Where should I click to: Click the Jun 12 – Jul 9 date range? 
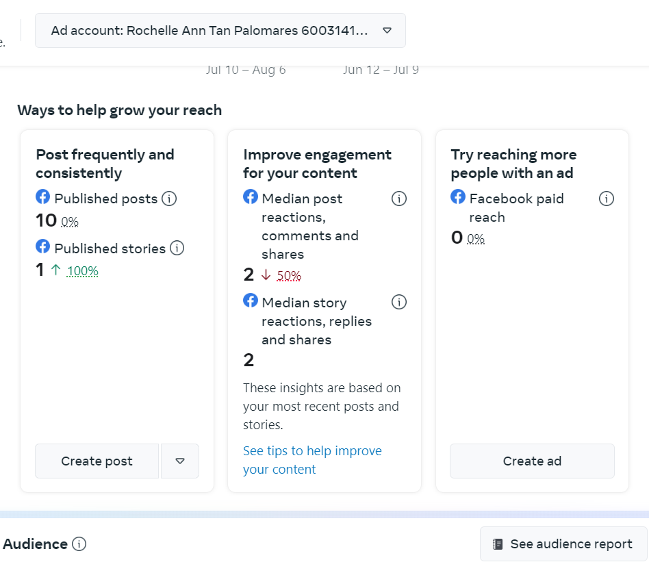pos(381,70)
